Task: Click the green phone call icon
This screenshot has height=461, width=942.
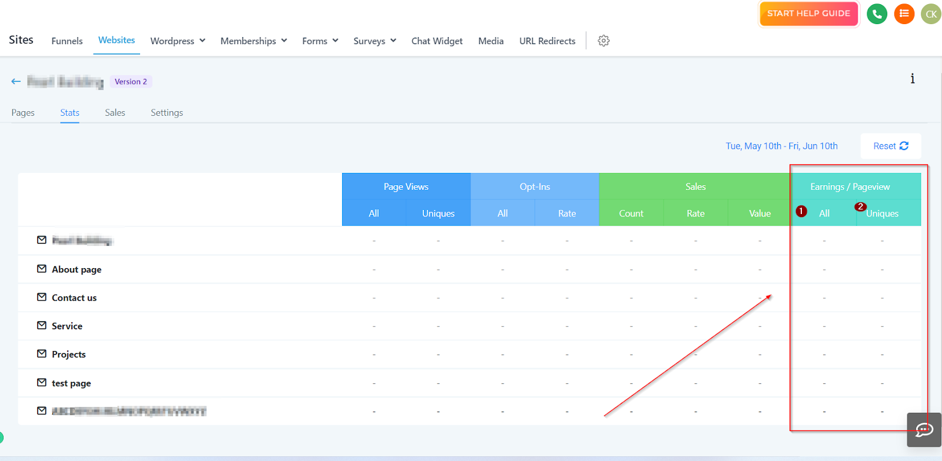Action: pos(877,14)
